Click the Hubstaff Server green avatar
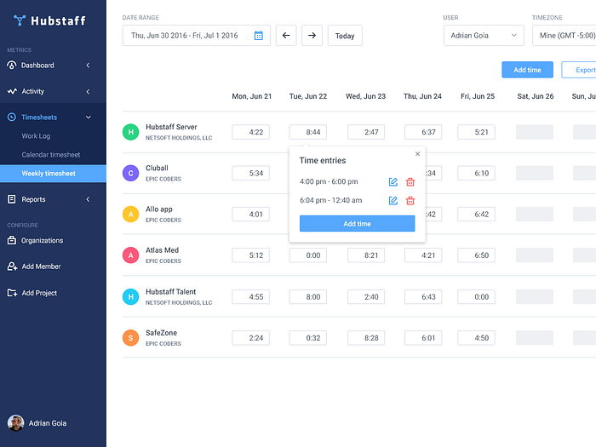 click(130, 132)
